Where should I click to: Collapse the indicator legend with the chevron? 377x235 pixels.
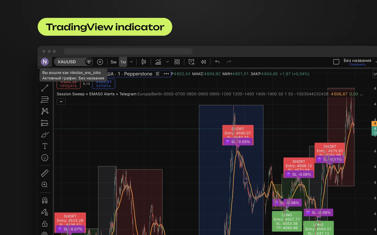(x=61, y=102)
